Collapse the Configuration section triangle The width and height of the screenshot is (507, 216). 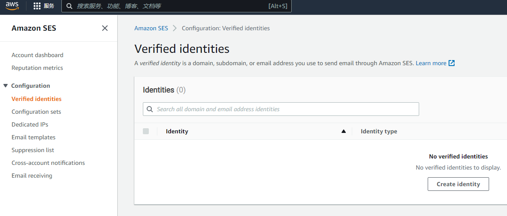coord(6,86)
